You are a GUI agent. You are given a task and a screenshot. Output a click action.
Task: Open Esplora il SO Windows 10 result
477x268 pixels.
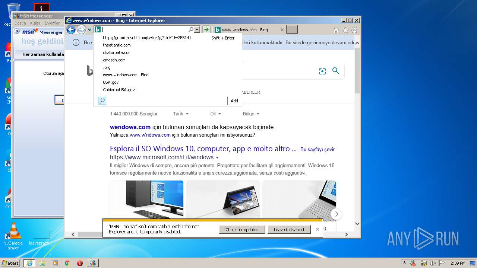point(203,149)
